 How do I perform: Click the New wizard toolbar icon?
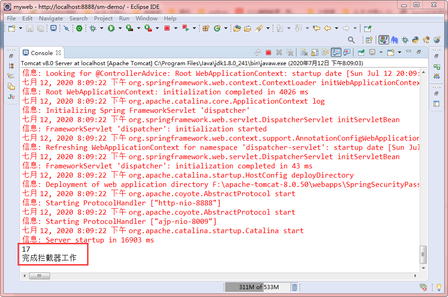coord(12,28)
